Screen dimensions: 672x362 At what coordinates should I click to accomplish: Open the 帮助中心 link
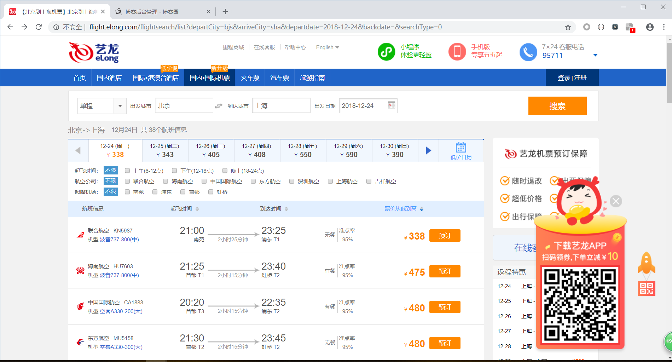(295, 47)
